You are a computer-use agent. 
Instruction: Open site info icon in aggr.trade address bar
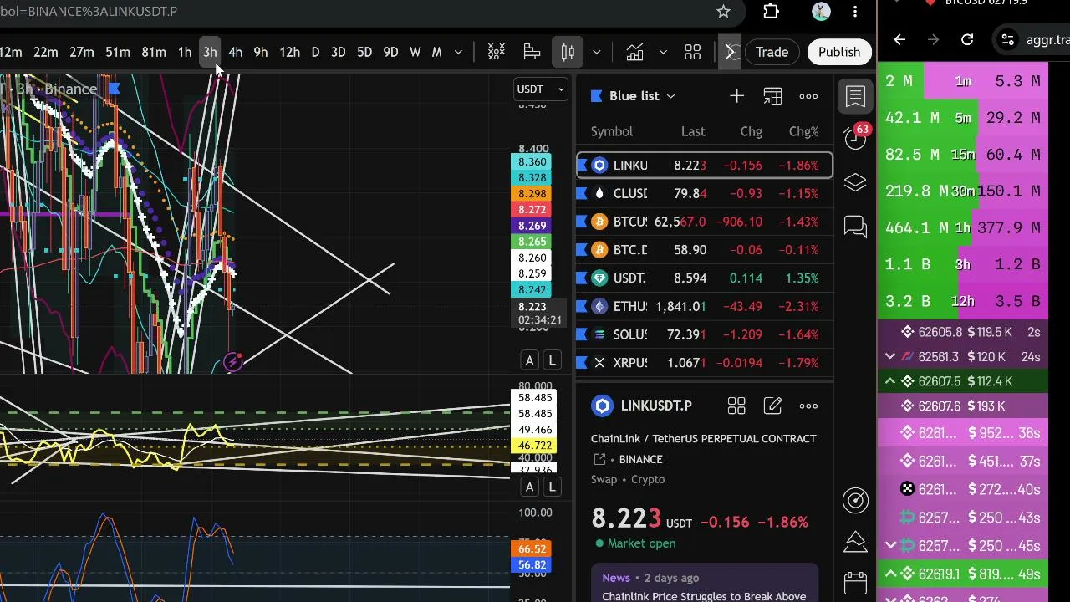pyautogui.click(x=1008, y=39)
